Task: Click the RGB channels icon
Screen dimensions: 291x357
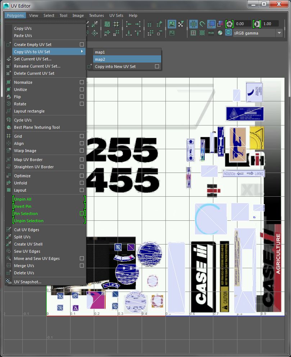Action: coord(211,33)
